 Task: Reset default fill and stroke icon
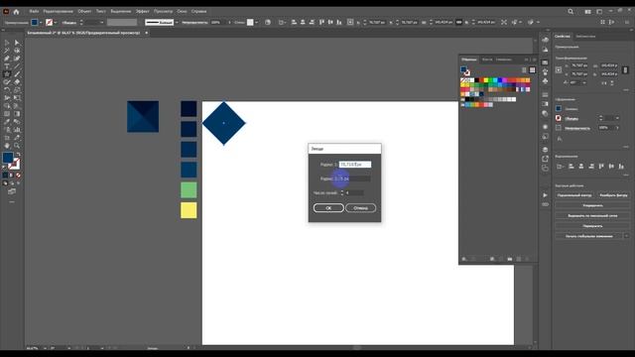tap(4, 167)
